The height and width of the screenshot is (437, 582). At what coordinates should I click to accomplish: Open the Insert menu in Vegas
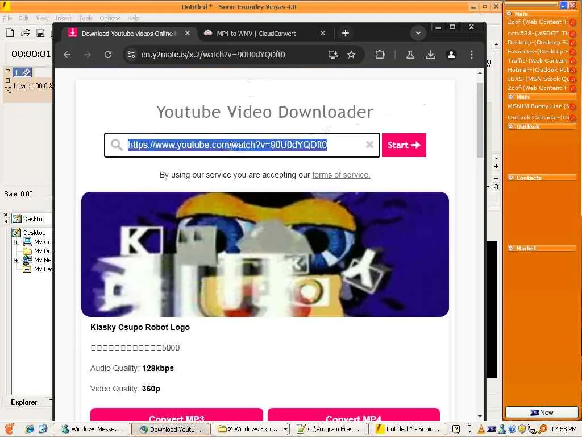pyautogui.click(x=63, y=18)
